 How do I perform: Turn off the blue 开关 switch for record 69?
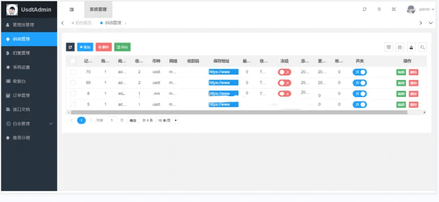point(359,83)
